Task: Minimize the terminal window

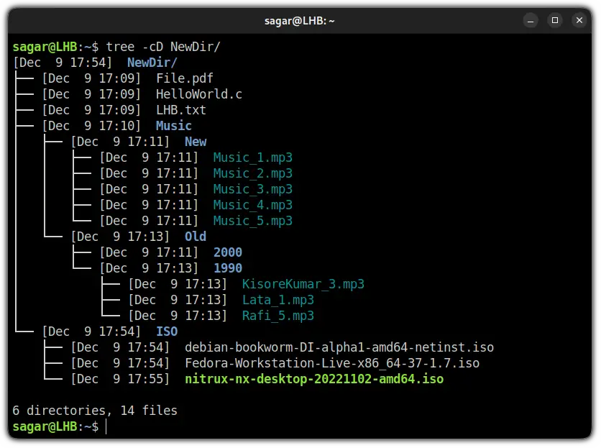Action: pyautogui.click(x=531, y=20)
